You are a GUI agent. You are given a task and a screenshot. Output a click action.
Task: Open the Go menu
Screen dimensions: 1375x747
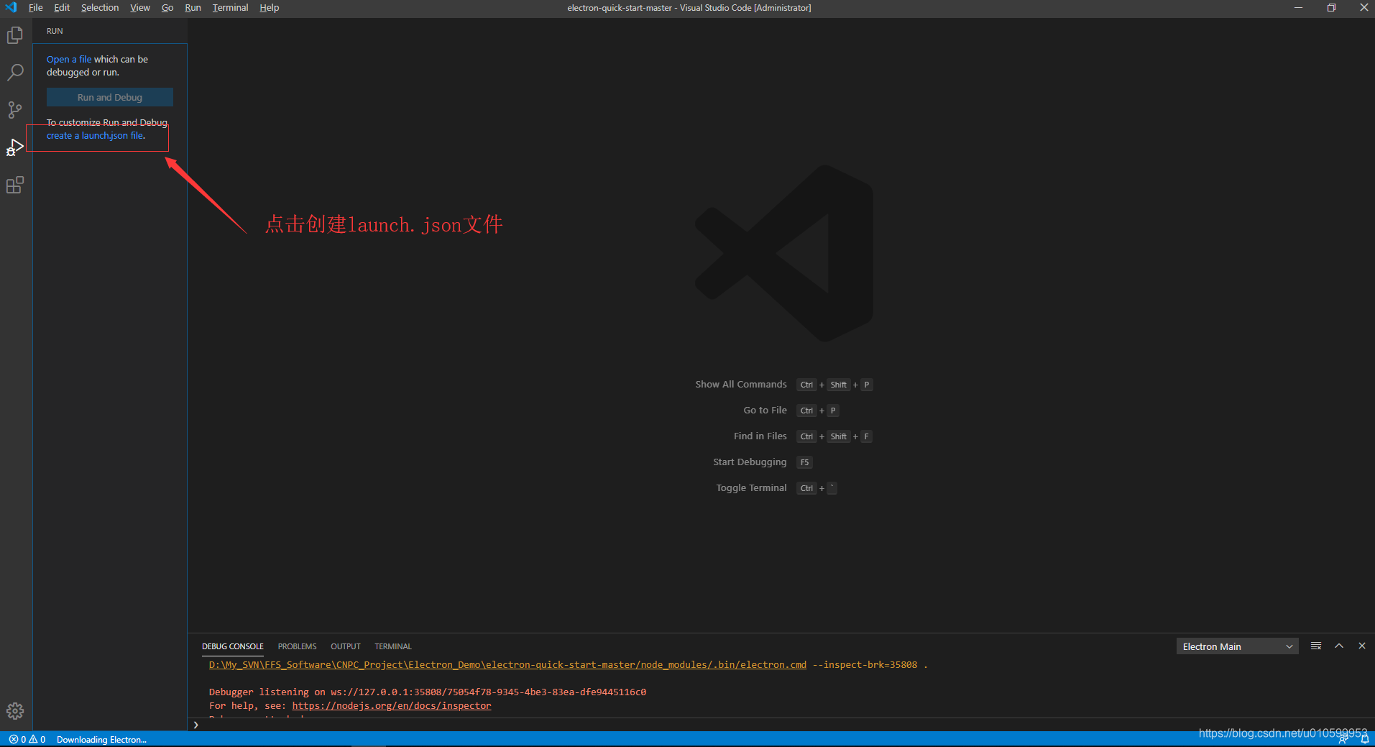tap(167, 7)
